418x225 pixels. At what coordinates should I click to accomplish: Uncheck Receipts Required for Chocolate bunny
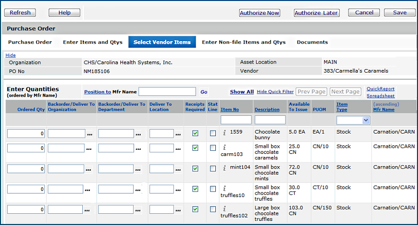coord(196,133)
